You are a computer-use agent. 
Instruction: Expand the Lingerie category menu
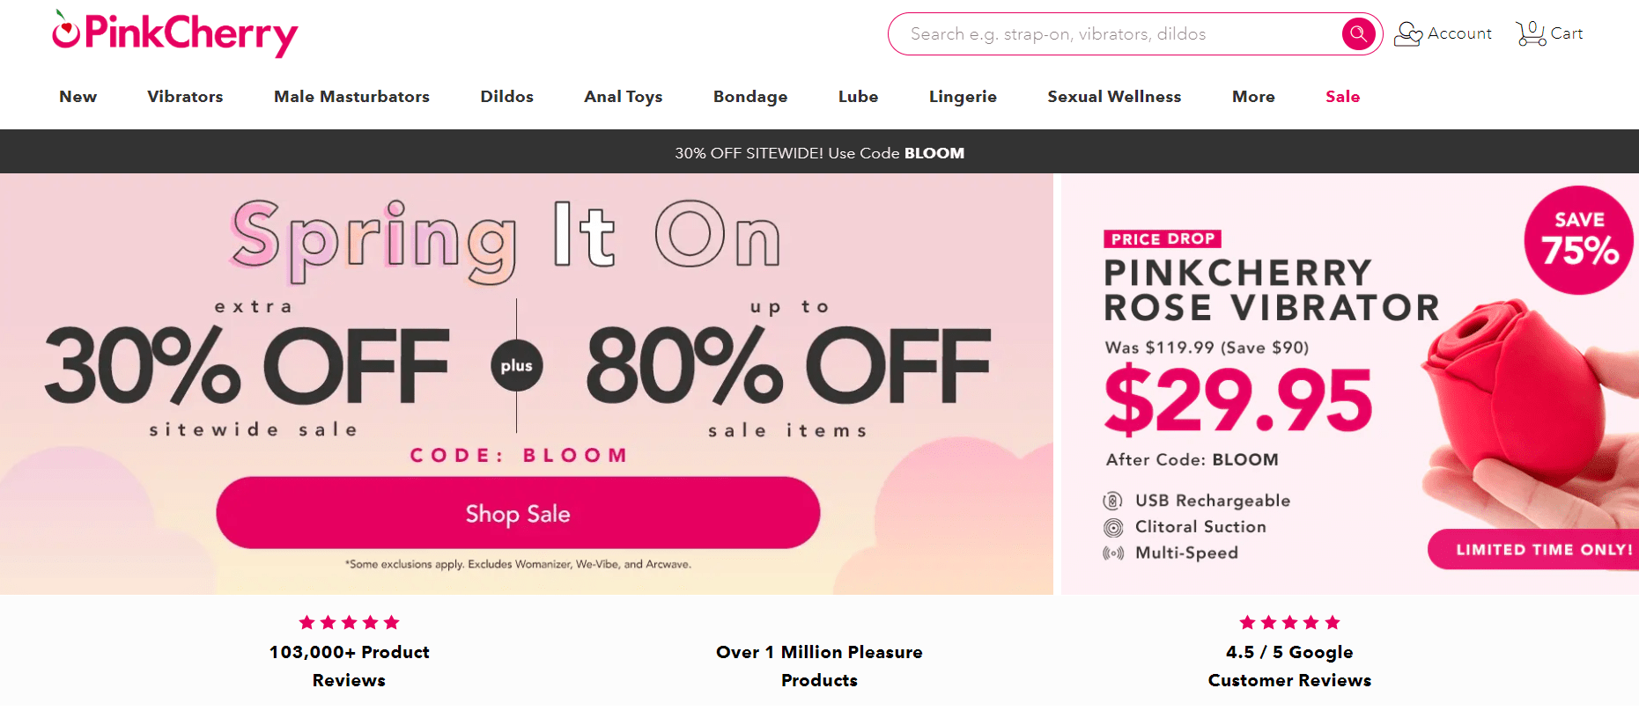pos(963,97)
